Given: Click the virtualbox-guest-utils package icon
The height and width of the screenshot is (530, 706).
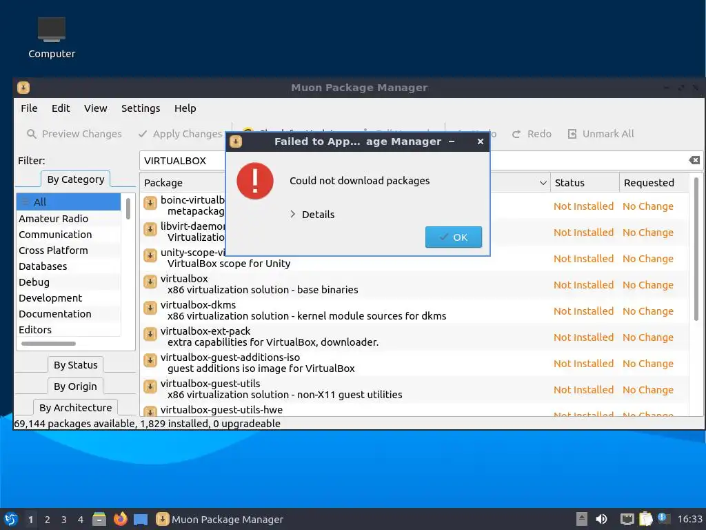Looking at the screenshot, I should point(150,386).
